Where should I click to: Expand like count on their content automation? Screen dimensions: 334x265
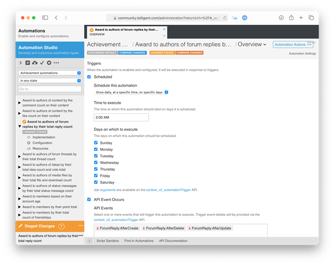[x=19, y=113]
